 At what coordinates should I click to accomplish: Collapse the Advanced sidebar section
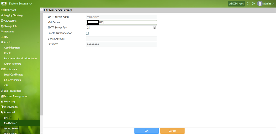click(38, 112)
